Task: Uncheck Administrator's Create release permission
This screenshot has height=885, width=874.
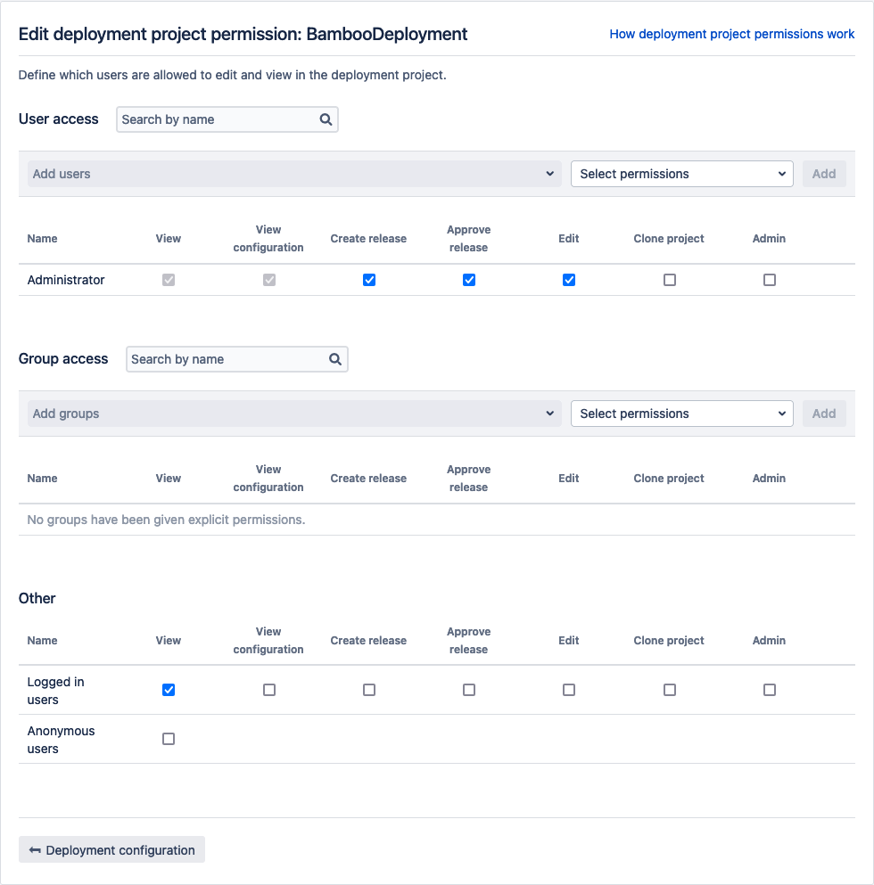Action: [x=369, y=280]
